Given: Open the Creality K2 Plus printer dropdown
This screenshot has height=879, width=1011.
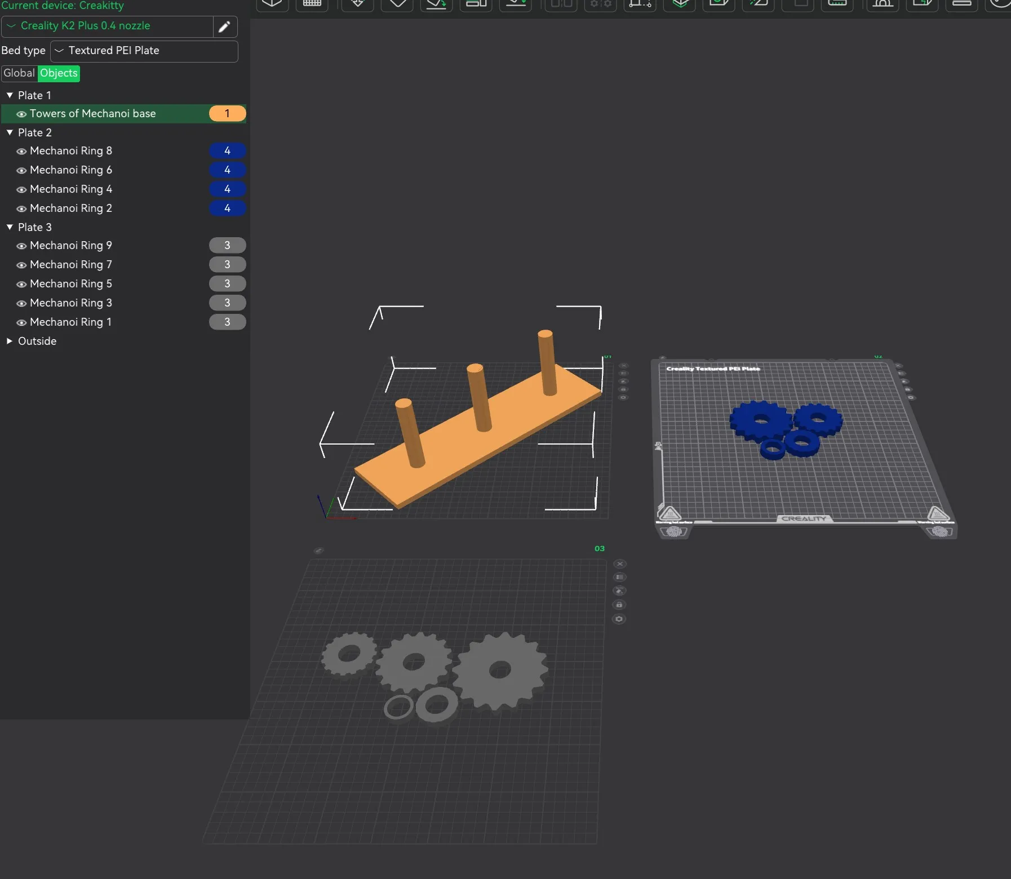Looking at the screenshot, I should click(x=107, y=26).
